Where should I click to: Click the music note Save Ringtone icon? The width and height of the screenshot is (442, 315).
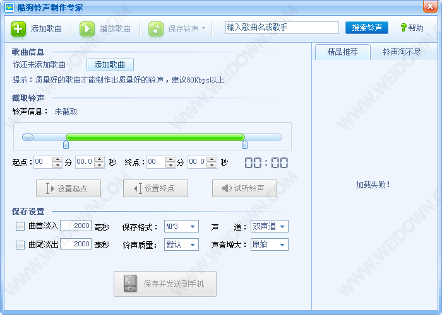[x=156, y=29]
